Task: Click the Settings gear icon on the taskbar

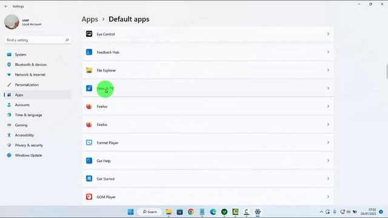Action: click(x=258, y=212)
